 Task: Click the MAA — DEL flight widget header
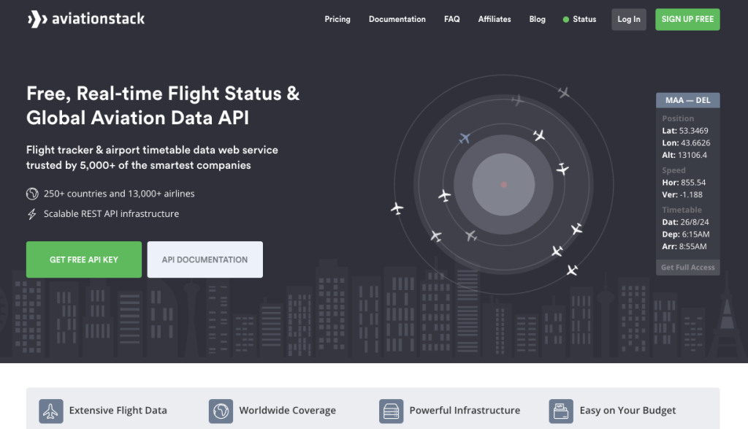click(x=687, y=99)
